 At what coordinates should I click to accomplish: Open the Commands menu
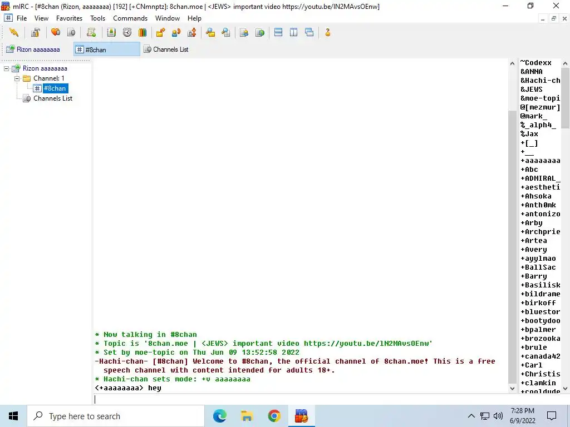(130, 18)
